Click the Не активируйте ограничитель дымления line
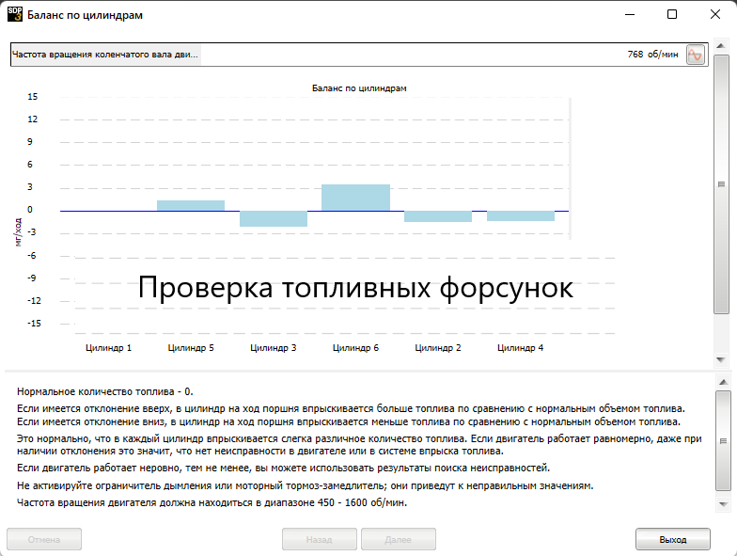 (306, 485)
